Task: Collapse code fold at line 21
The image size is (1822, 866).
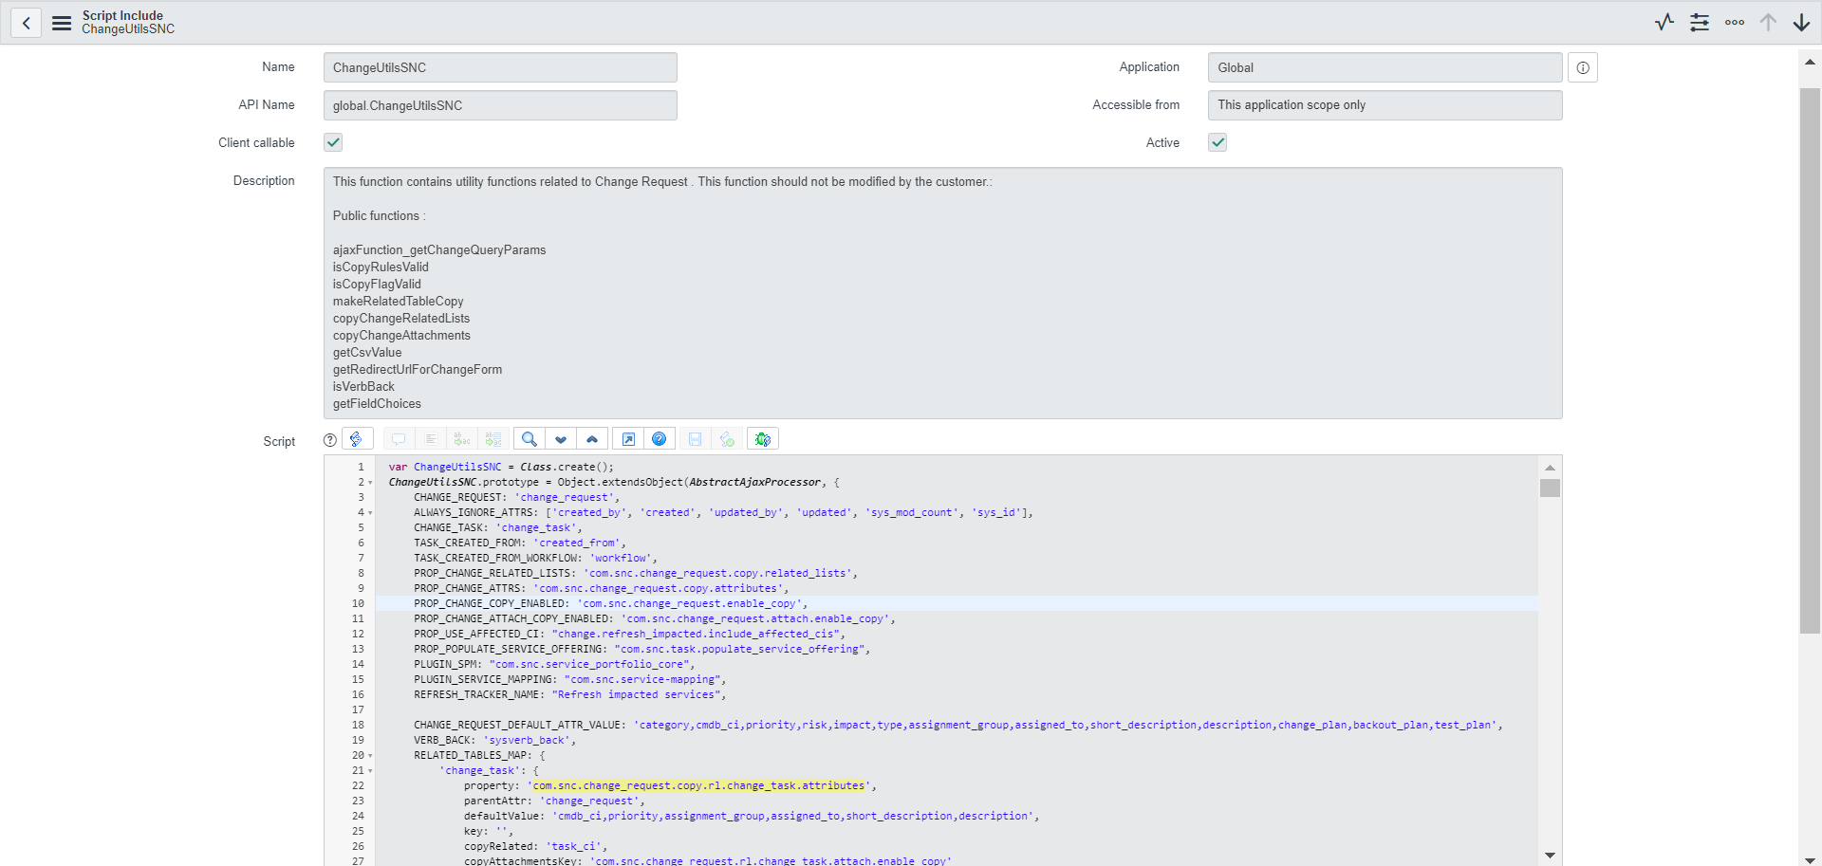Action: pyautogui.click(x=370, y=771)
